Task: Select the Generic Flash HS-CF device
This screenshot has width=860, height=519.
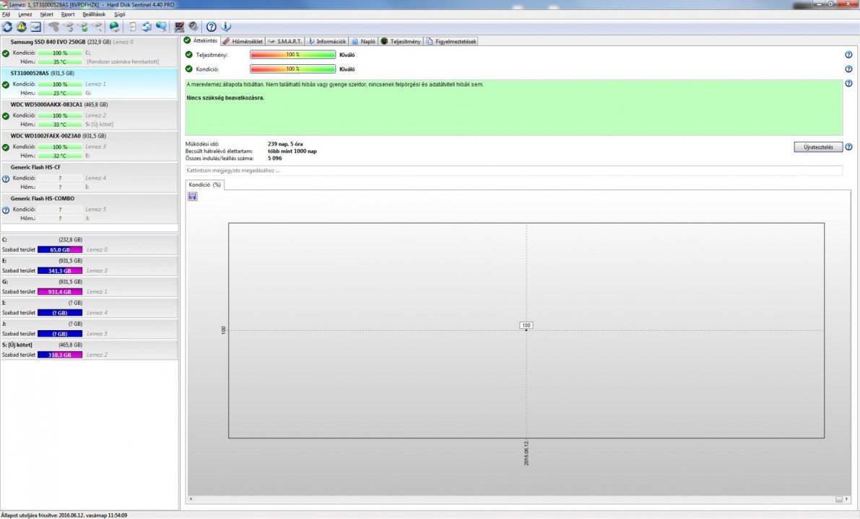Action: point(89,177)
